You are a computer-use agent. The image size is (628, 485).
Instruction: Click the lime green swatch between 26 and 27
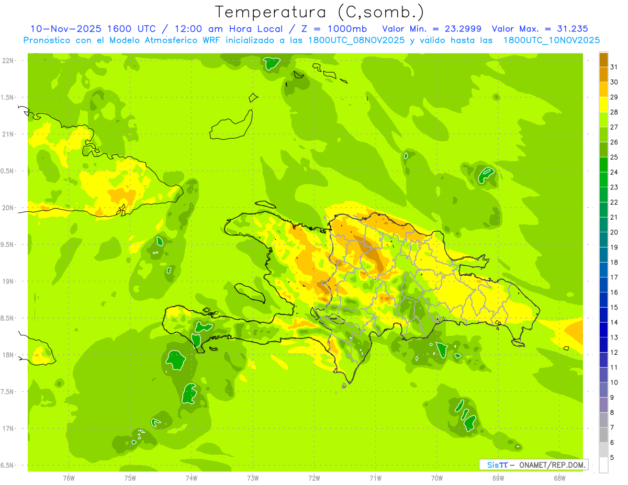(x=603, y=134)
